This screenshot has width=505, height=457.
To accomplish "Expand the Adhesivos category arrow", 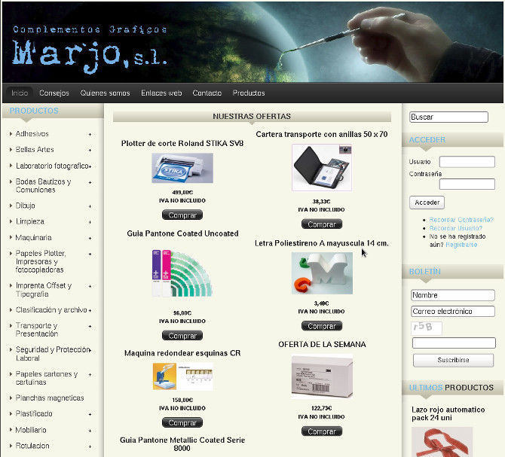I will coord(90,134).
